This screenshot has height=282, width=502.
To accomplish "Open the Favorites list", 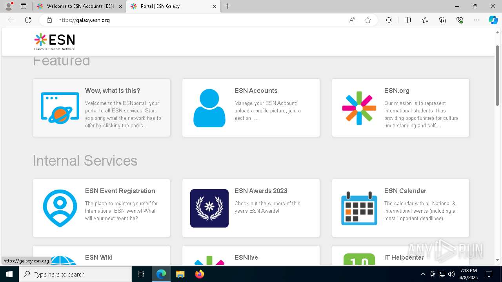I will pos(425,20).
